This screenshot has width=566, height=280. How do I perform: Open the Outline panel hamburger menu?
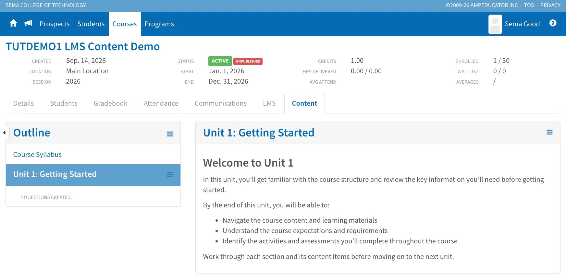[170, 134]
